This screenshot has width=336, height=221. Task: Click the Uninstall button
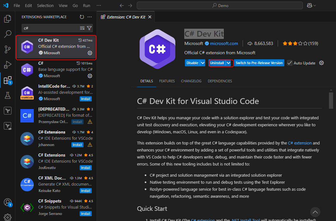[217, 63]
